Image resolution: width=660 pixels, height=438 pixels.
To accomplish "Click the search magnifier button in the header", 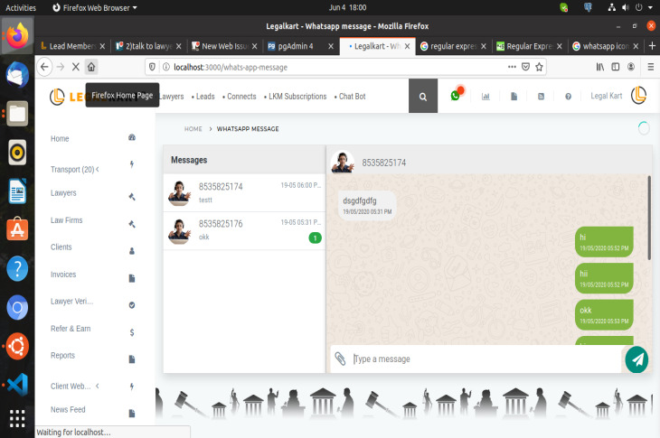I will tap(423, 96).
